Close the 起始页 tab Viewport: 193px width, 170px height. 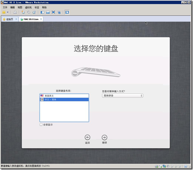tap(16, 19)
